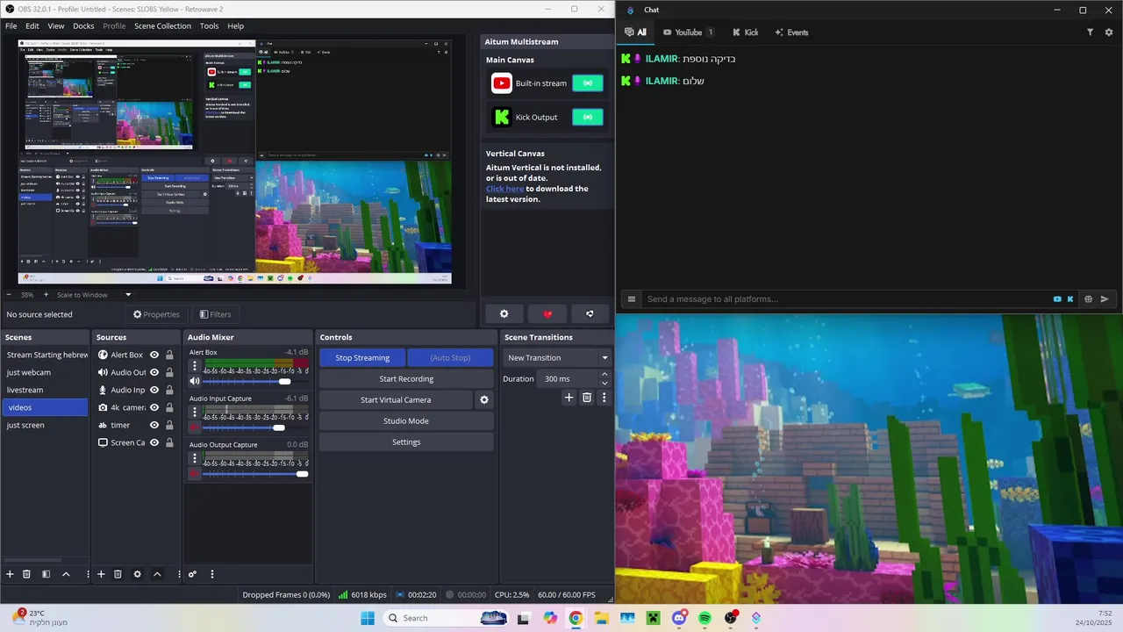
Task: Switch to YouTube tab in Chat window
Action: coord(689,32)
